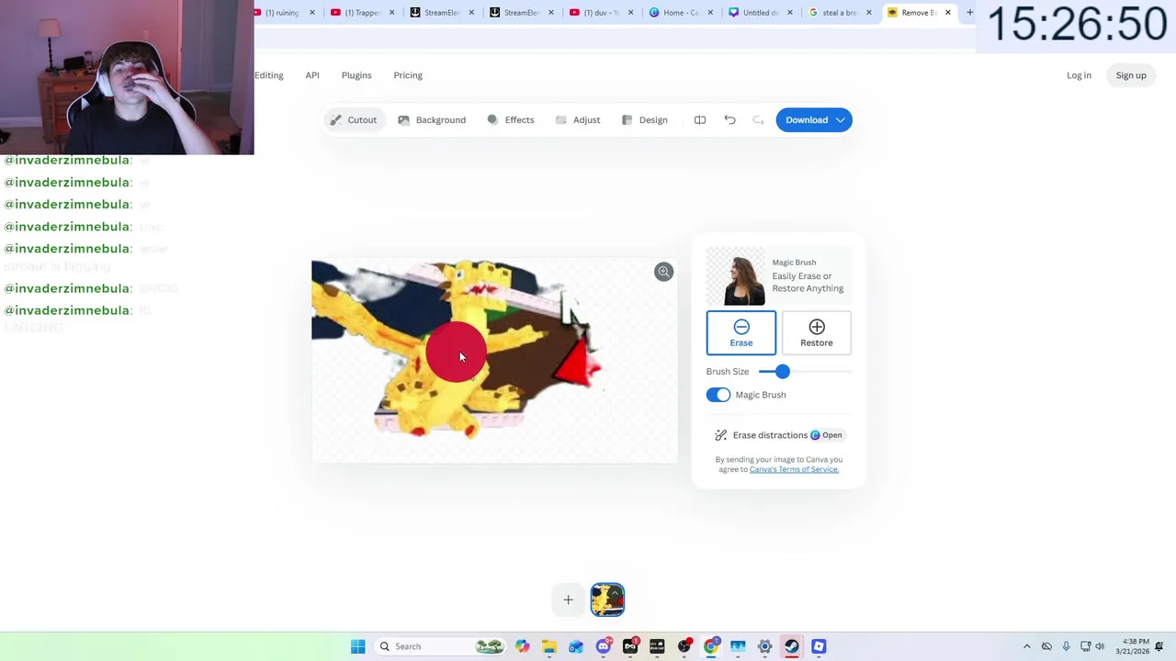Viewport: 1176px width, 661px height.
Task: Open the Windows Start menu
Action: 357,646
